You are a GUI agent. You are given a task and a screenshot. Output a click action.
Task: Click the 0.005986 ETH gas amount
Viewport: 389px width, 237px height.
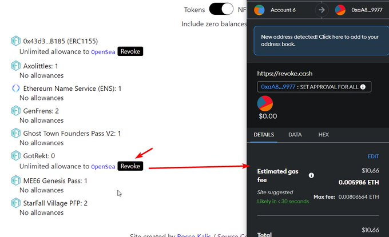[x=359, y=182]
